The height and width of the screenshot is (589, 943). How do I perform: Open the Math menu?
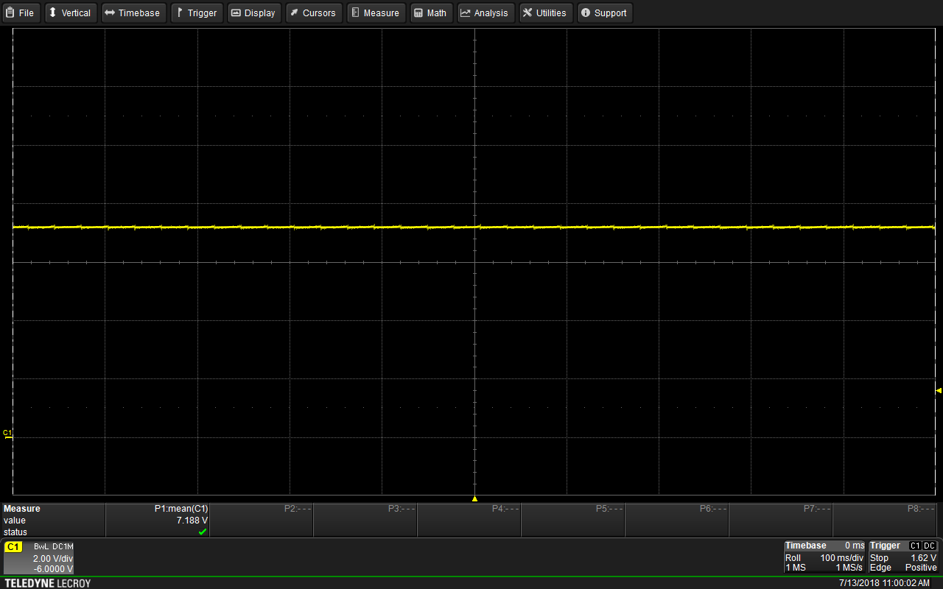[x=431, y=13]
